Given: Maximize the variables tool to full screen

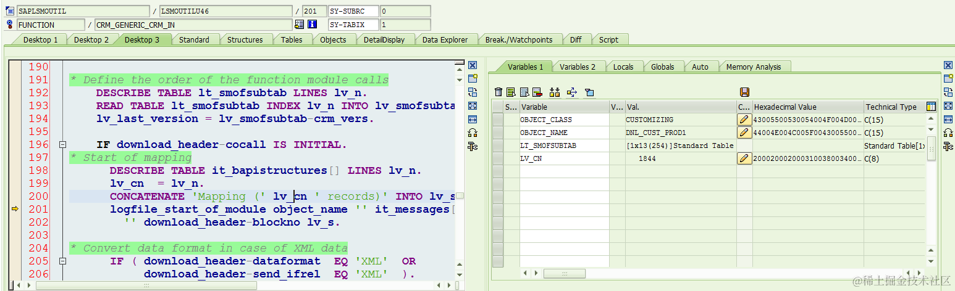Looking at the screenshot, I should click(949, 105).
